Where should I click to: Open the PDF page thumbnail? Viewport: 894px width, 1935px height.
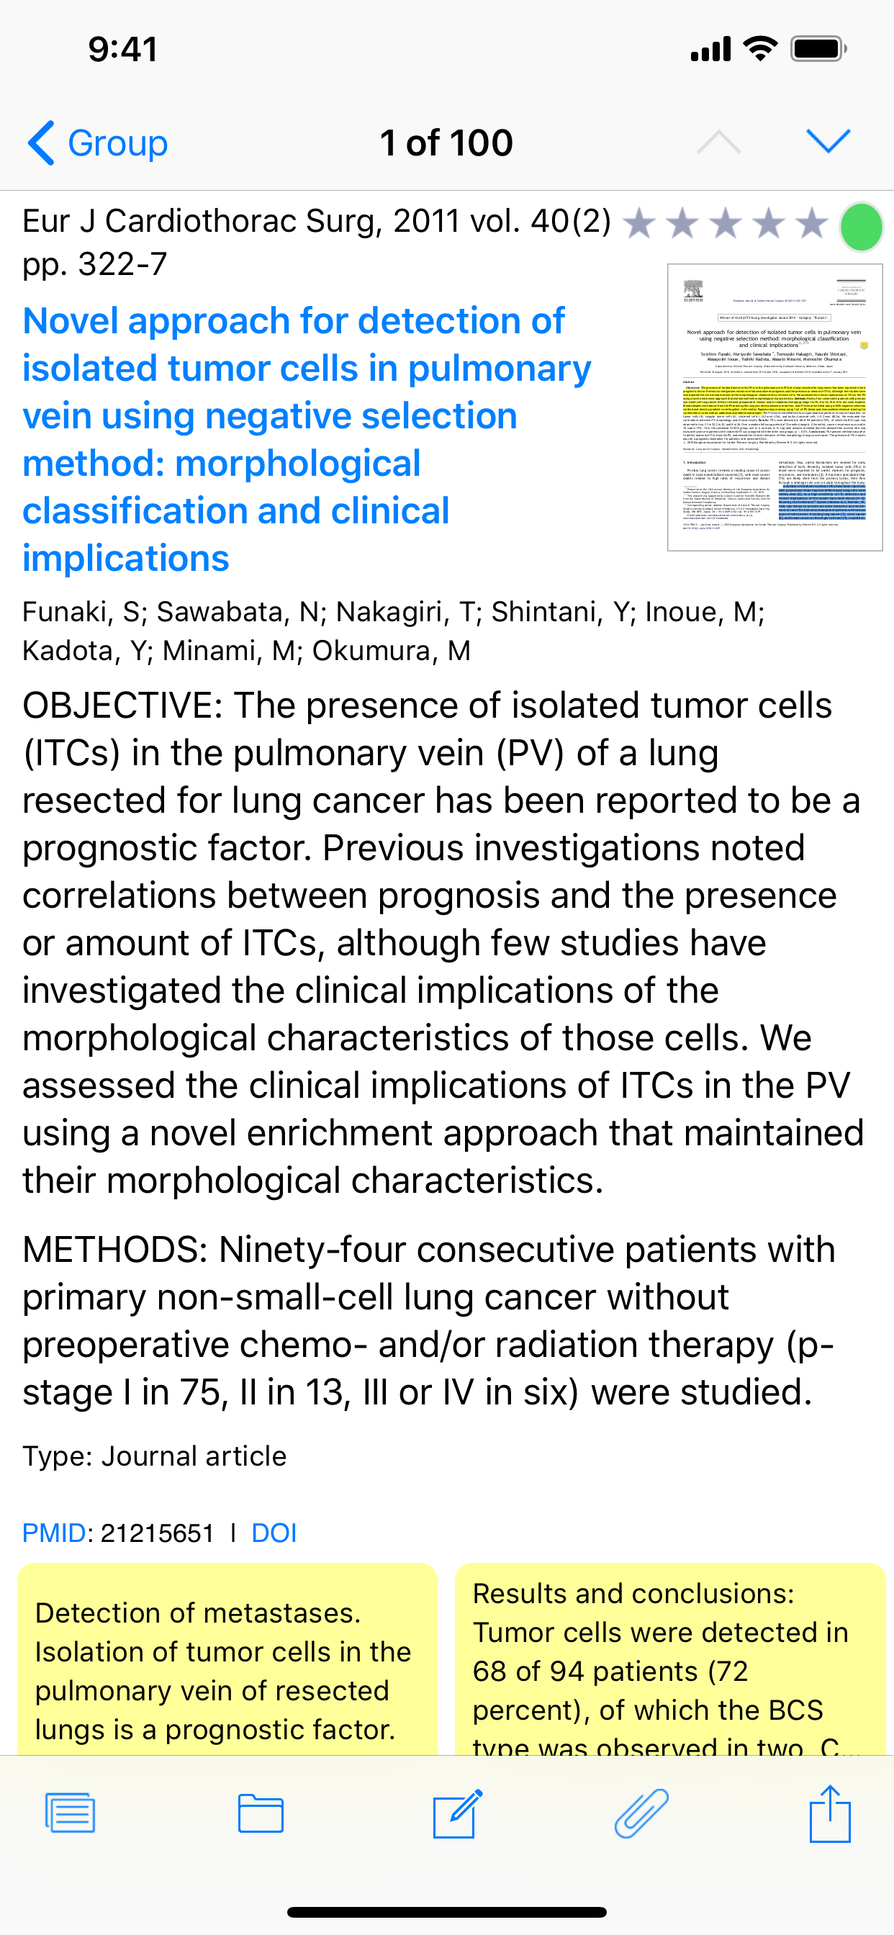click(x=775, y=407)
